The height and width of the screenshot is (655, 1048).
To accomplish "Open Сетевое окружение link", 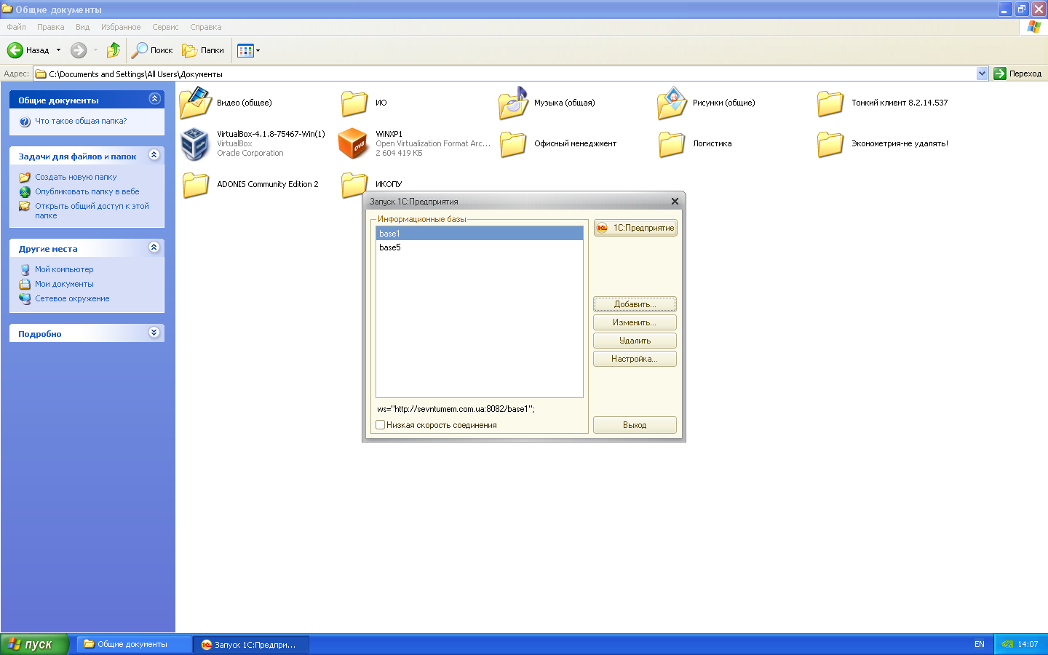I will [x=72, y=298].
